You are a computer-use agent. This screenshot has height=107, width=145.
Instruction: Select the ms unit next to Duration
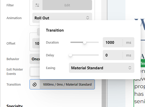tap(128, 43)
